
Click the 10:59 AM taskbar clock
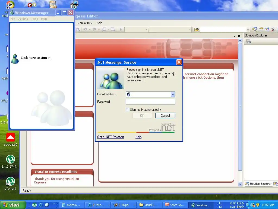pyautogui.click(x=268, y=205)
